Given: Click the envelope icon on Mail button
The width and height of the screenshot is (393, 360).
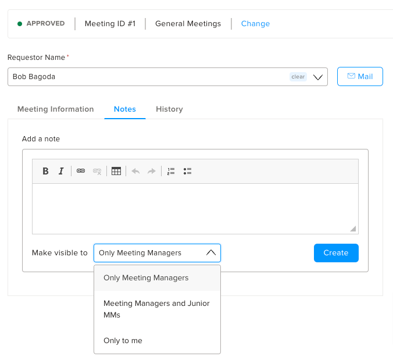Looking at the screenshot, I should tap(351, 76).
